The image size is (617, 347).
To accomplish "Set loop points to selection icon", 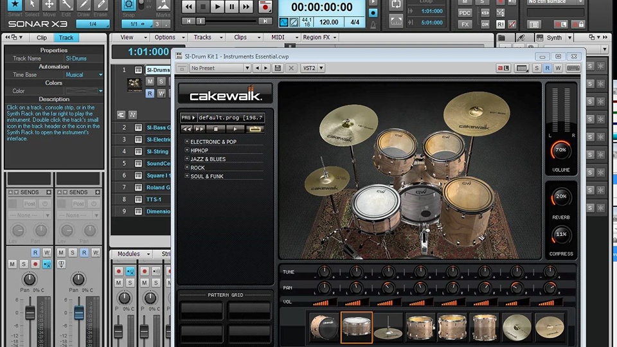I will click(396, 21).
